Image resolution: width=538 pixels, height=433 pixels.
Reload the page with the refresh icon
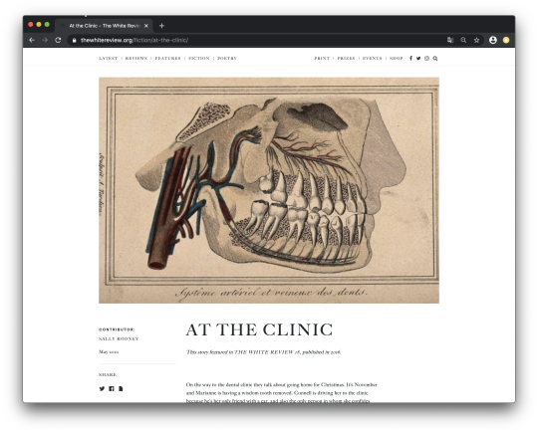(58, 40)
